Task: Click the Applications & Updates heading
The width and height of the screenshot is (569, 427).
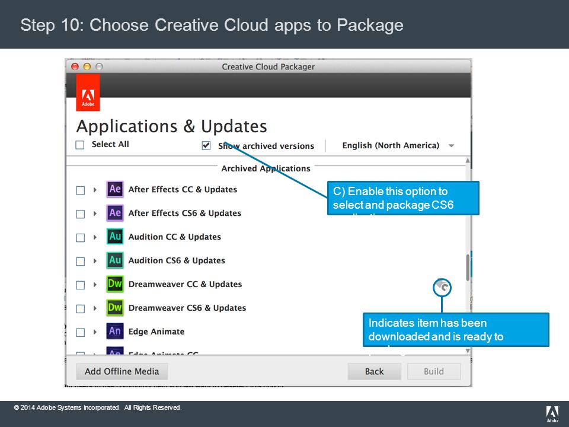Action: click(x=172, y=126)
